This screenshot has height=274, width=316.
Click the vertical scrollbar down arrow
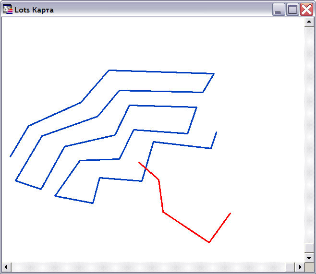pos(309,258)
